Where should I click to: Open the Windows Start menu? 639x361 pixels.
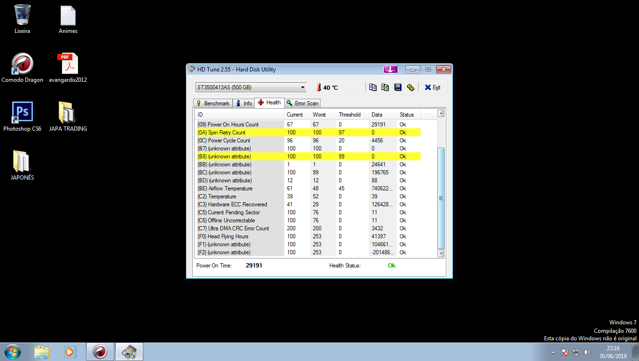[x=12, y=352]
